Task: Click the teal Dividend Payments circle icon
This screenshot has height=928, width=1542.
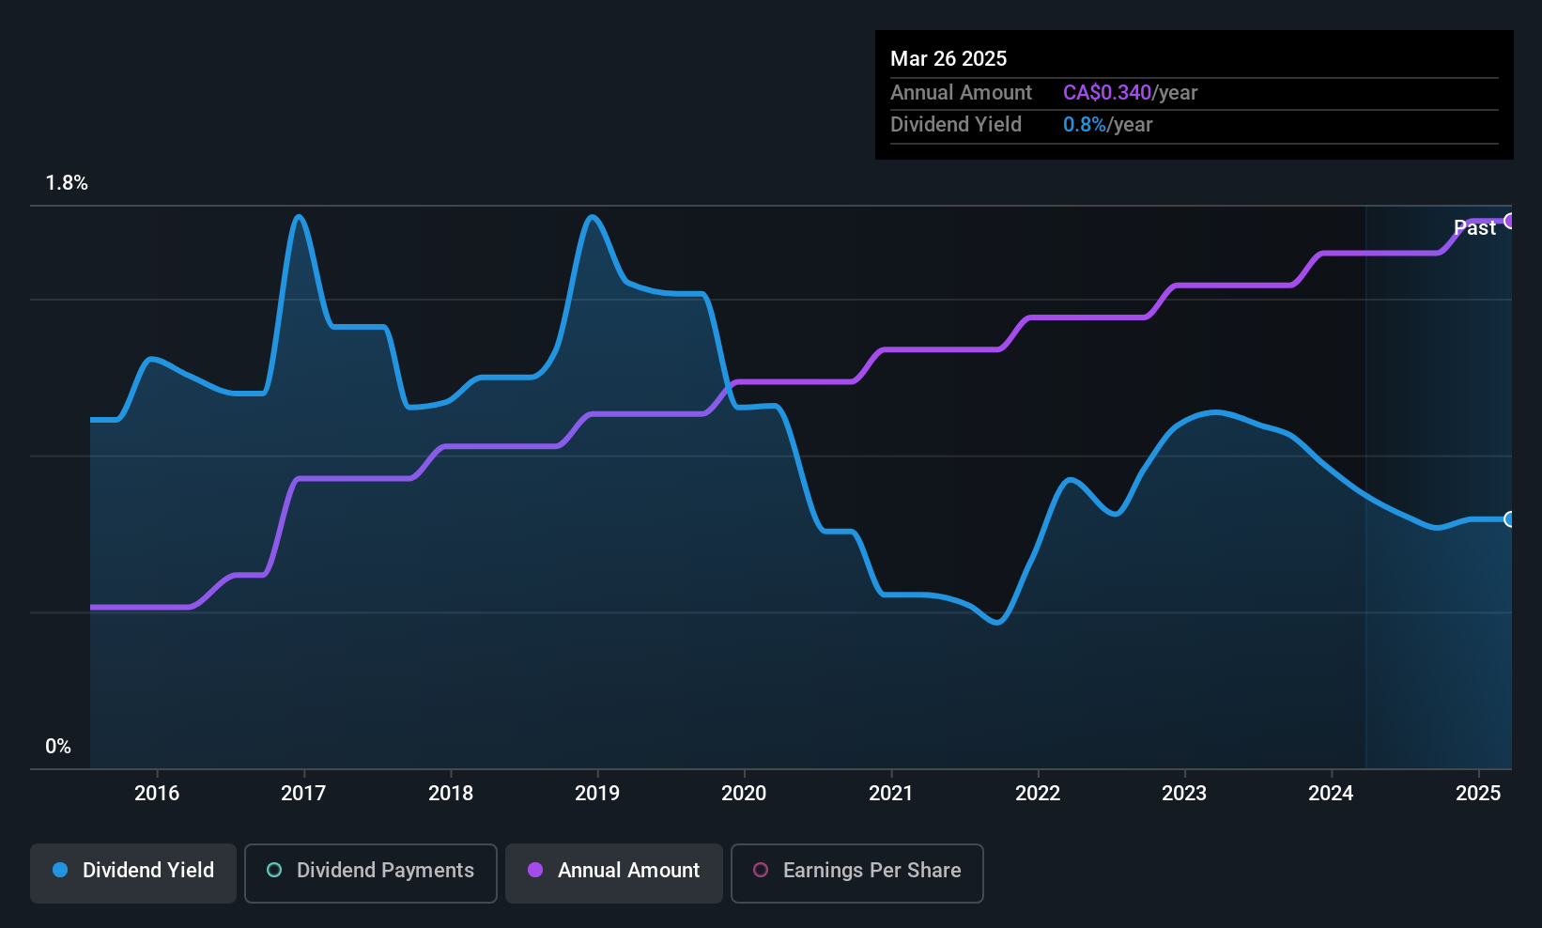Action: [x=274, y=870]
